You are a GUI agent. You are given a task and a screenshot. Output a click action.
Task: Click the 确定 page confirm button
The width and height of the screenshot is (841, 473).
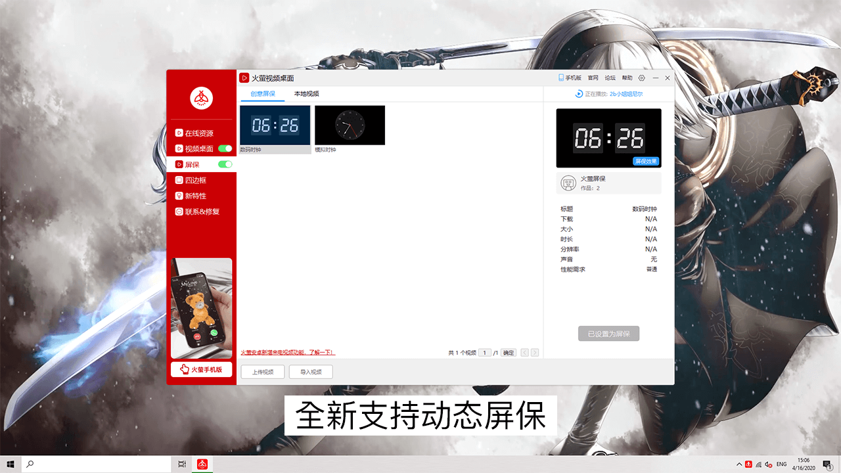(x=508, y=352)
